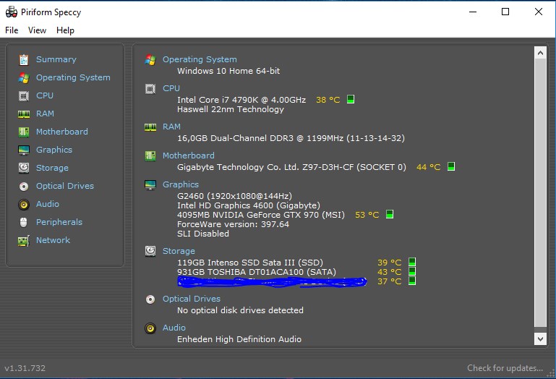Click the green indicator next to the 37 °C drive
This screenshot has width=556, height=379.
tap(412, 281)
